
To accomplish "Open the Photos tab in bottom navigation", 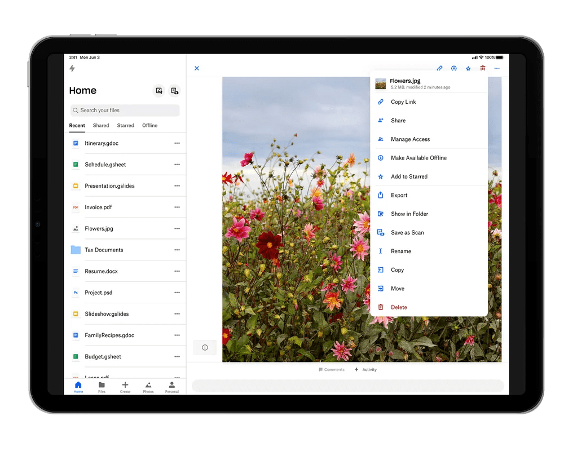I will 148,387.
